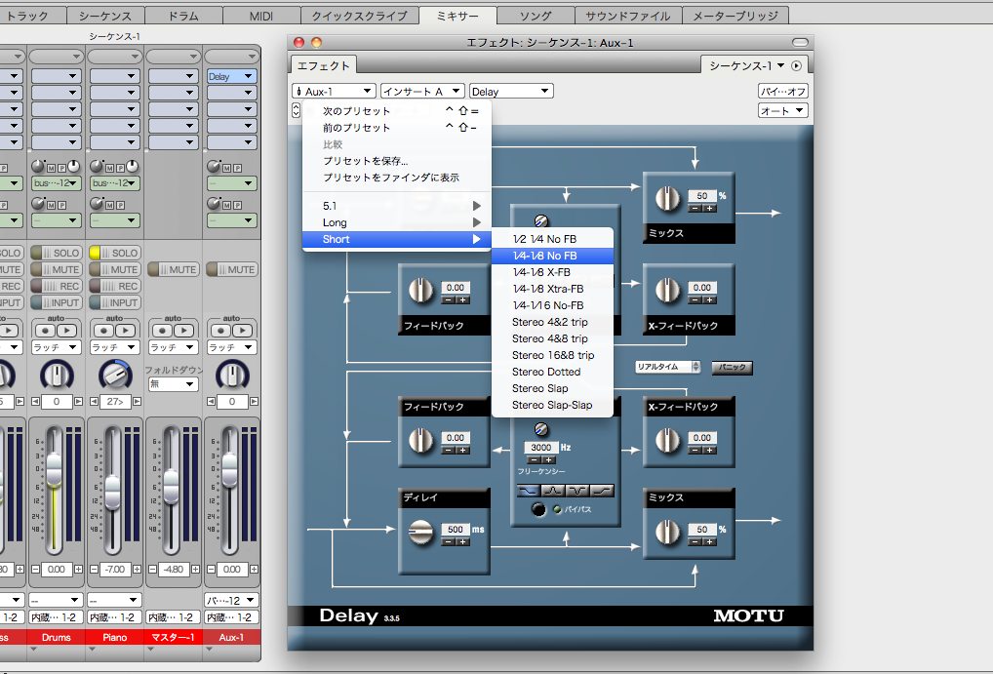This screenshot has height=674, width=993.
Task: Click the Piano volume fader handle
Action: tap(113, 492)
